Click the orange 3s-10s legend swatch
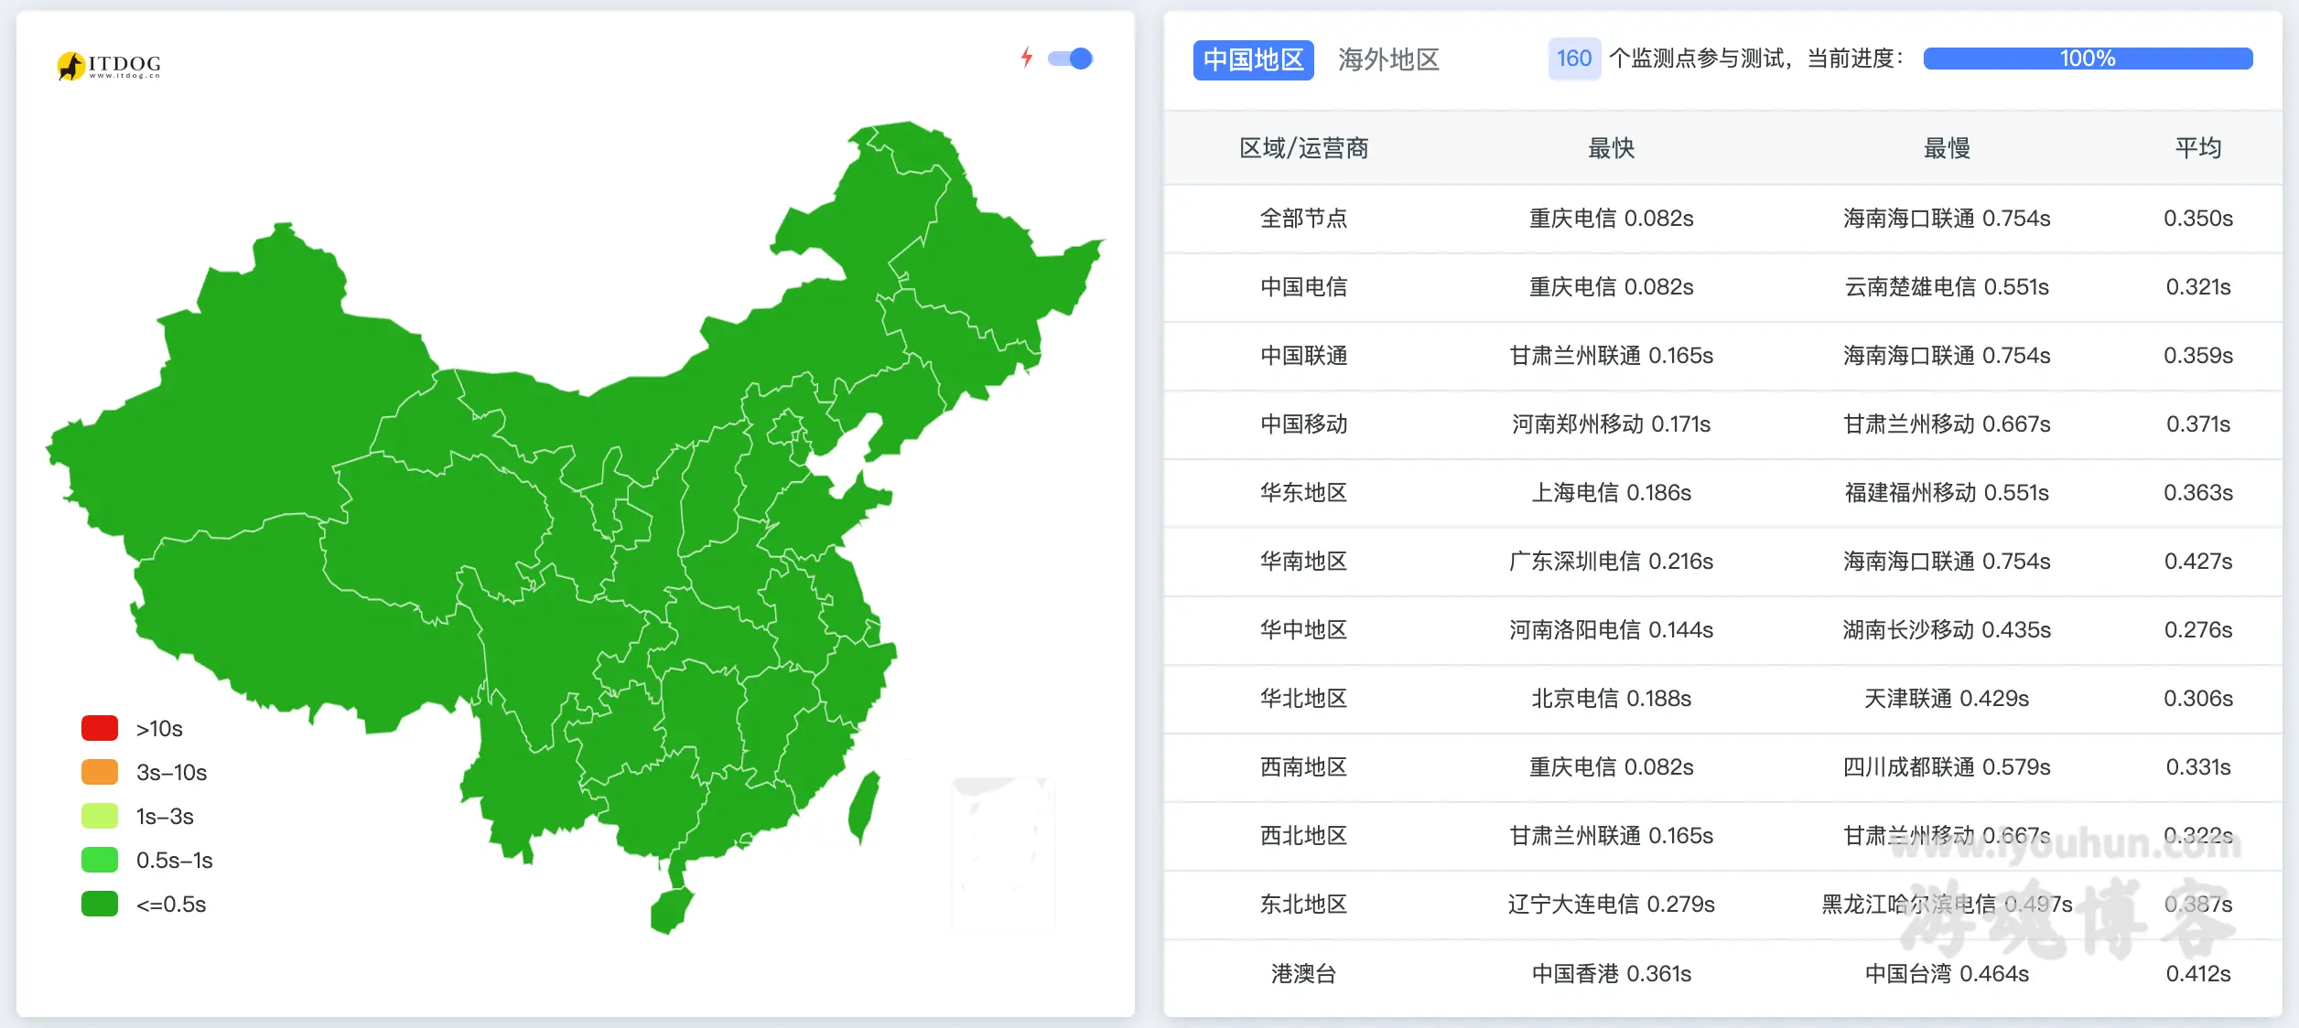The width and height of the screenshot is (2299, 1028). point(99,772)
